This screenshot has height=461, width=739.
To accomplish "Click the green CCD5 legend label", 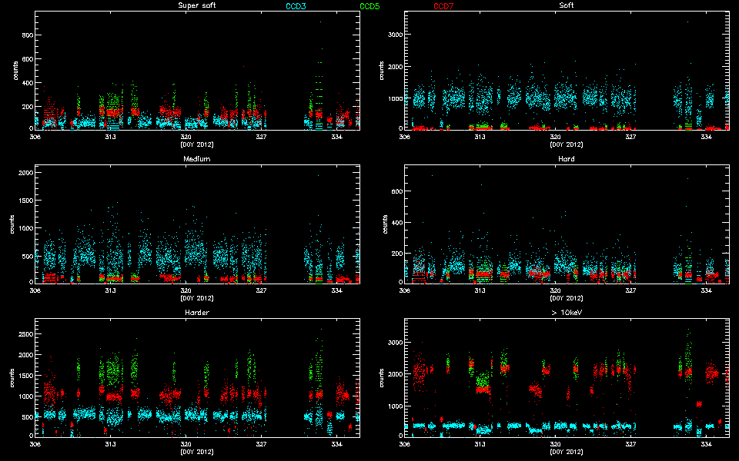I will tap(369, 6).
